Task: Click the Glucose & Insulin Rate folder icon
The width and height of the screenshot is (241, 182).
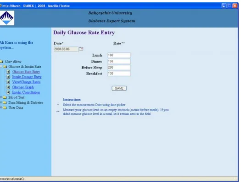Action: pyautogui.click(x=5, y=67)
